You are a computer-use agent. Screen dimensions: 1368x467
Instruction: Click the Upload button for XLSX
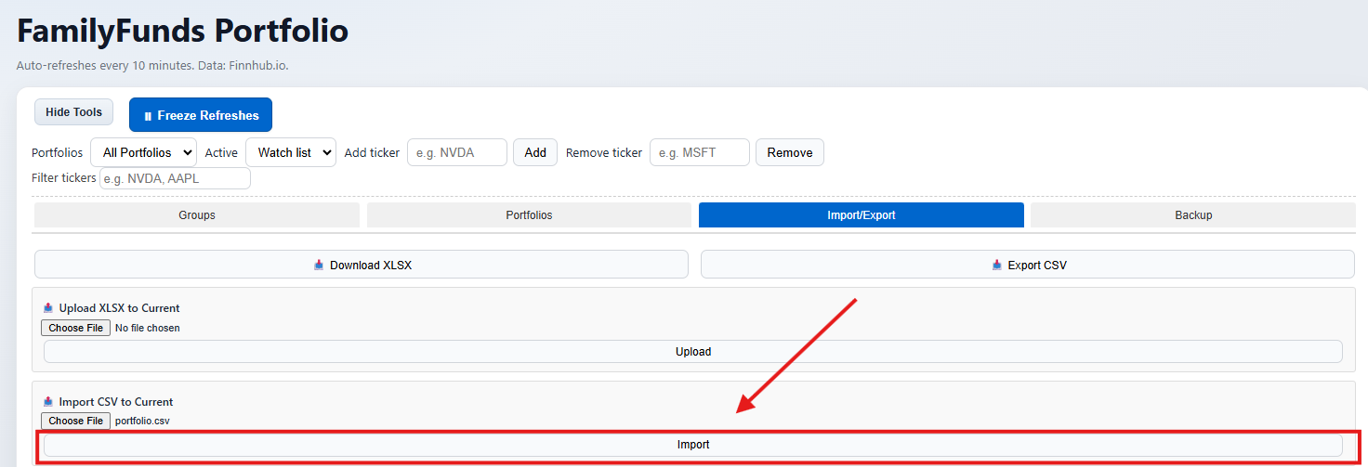pos(692,352)
